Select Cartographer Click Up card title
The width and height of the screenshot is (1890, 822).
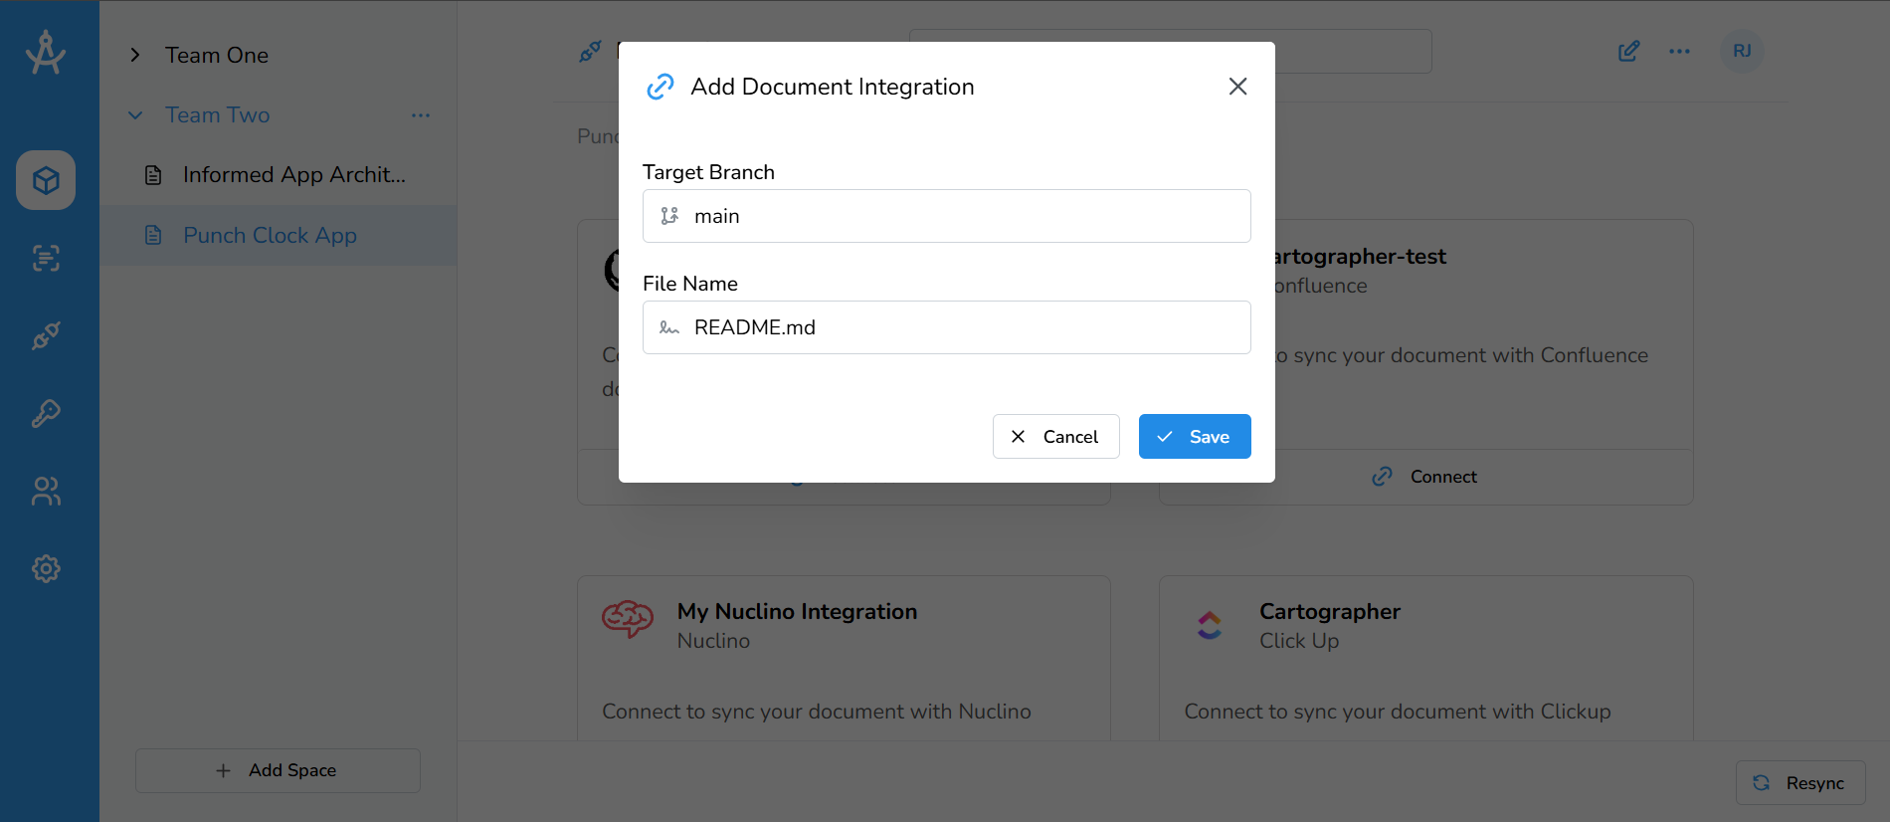pyautogui.click(x=1330, y=612)
